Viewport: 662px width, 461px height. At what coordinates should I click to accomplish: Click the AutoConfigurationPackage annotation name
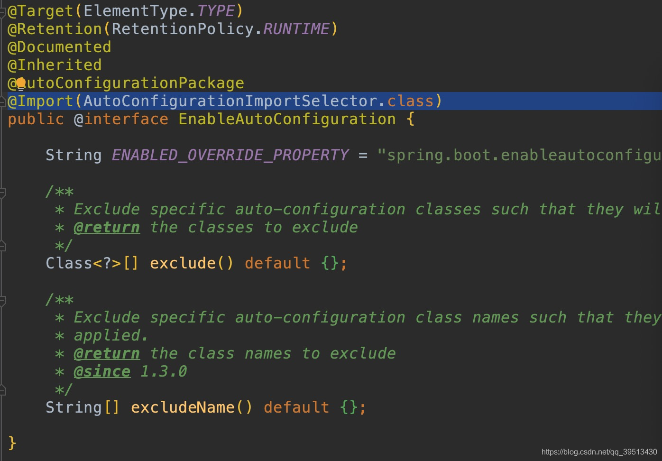click(x=130, y=83)
